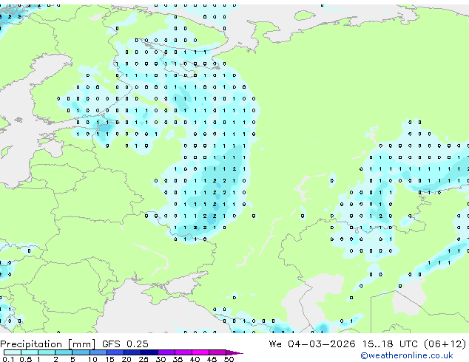The width and height of the screenshot is (469, 362).
Task: Click the 15–20 mm legend color swatch
Action: tap(115, 352)
